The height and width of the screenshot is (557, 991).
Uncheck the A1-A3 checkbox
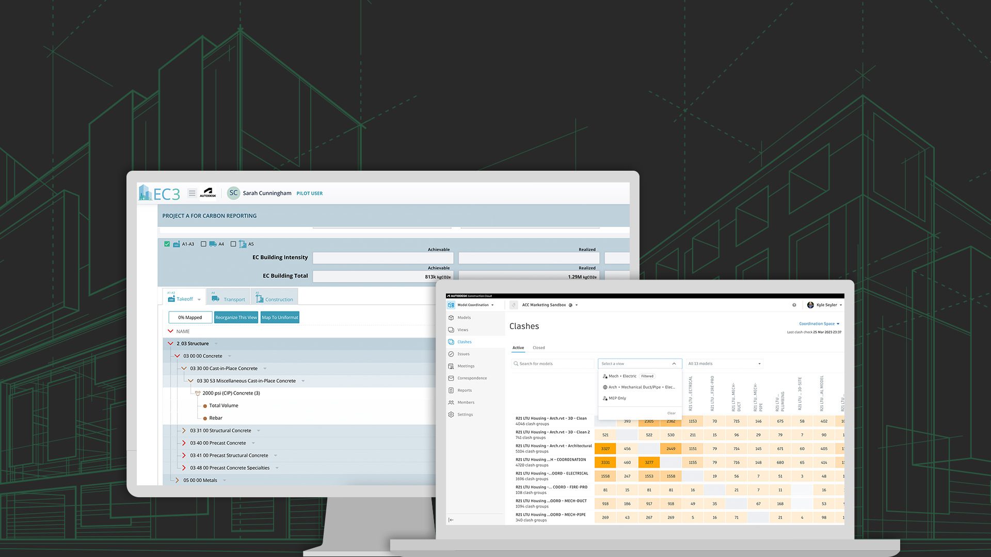coord(167,244)
